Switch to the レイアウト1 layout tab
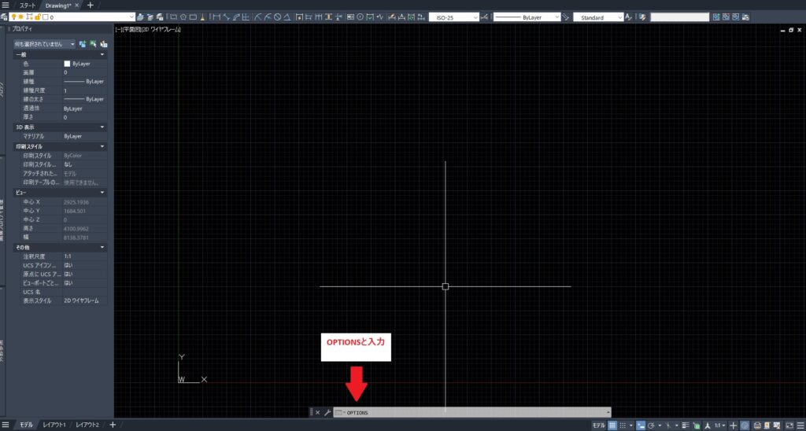Screen dimensions: 806x431 coord(54,425)
